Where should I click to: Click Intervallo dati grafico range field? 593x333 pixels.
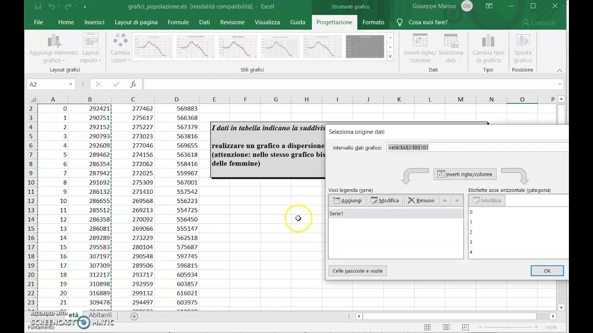478,147
